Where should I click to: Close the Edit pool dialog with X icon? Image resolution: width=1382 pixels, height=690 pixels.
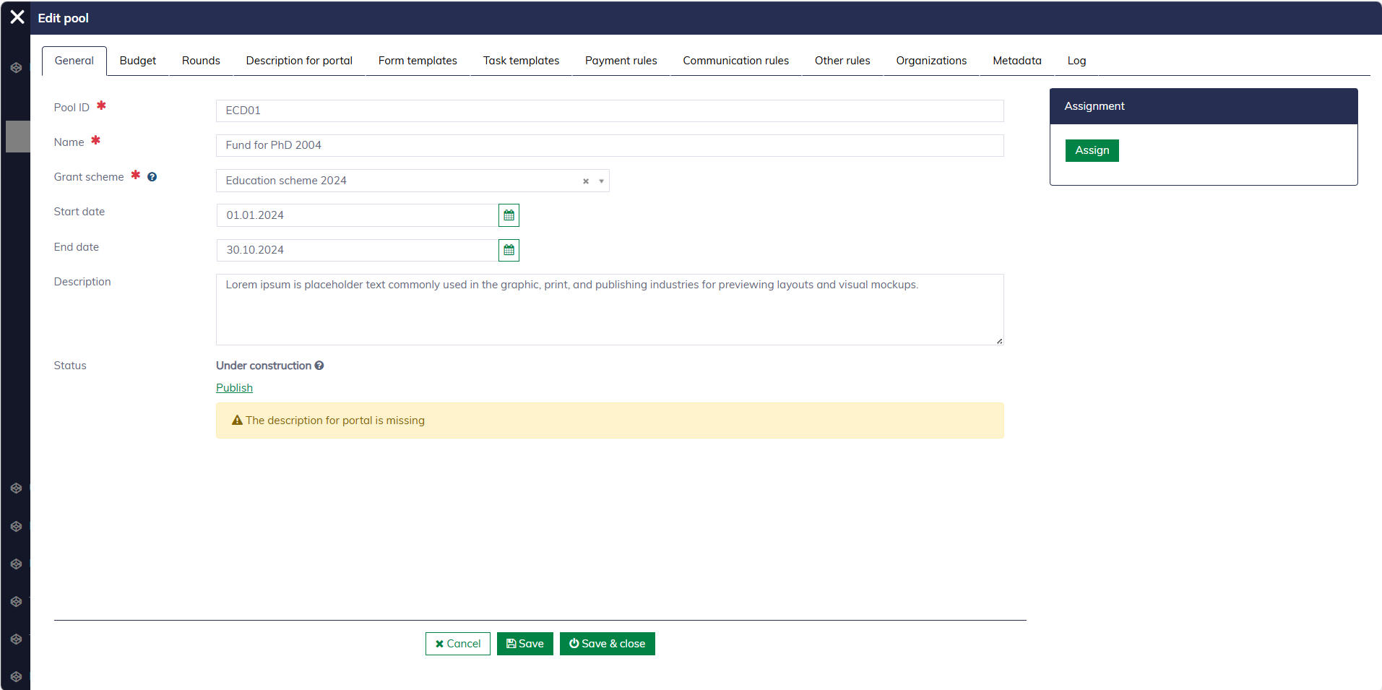(x=17, y=17)
